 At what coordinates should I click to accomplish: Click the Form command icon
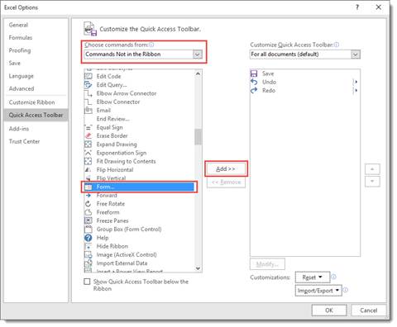point(88,187)
